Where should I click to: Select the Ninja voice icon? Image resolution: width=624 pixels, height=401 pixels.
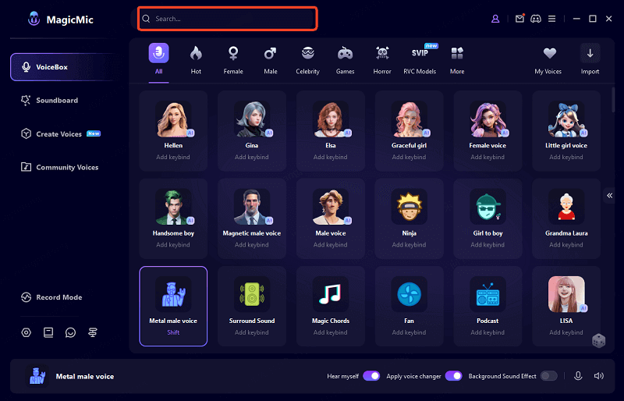[409, 207]
